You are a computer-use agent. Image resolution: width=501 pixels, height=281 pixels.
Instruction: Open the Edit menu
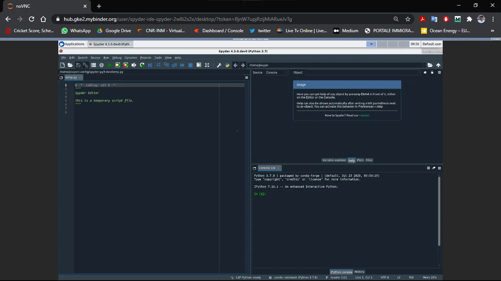click(x=72, y=57)
